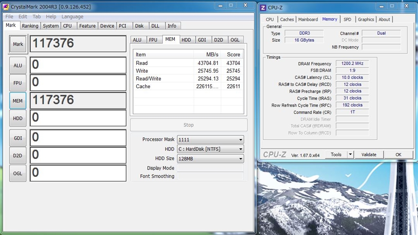The width and height of the screenshot is (418, 235).
Task: Switch to the Ranking tab
Action: point(30,26)
